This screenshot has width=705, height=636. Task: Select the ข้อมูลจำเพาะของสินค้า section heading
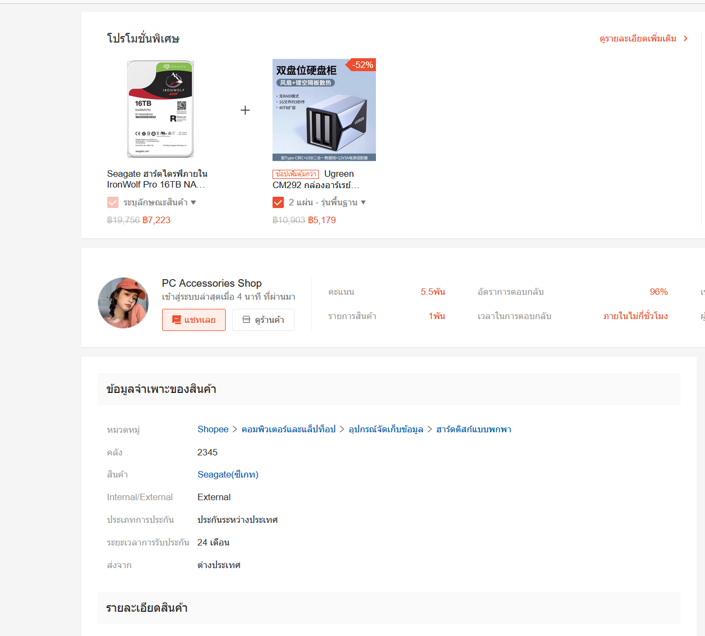tap(161, 389)
